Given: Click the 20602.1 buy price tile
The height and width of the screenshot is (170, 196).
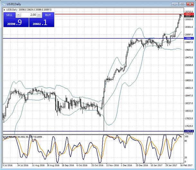Looking at the screenshot, I should [x=42, y=22].
